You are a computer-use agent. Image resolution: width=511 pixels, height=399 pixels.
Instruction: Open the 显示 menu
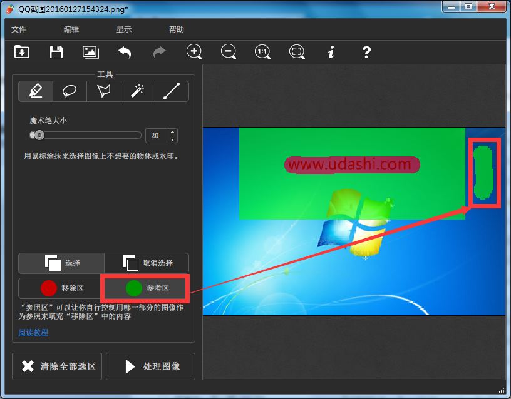point(124,29)
